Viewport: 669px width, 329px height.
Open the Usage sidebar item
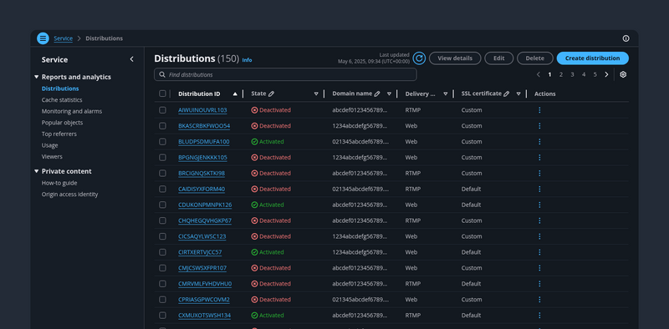click(49, 145)
